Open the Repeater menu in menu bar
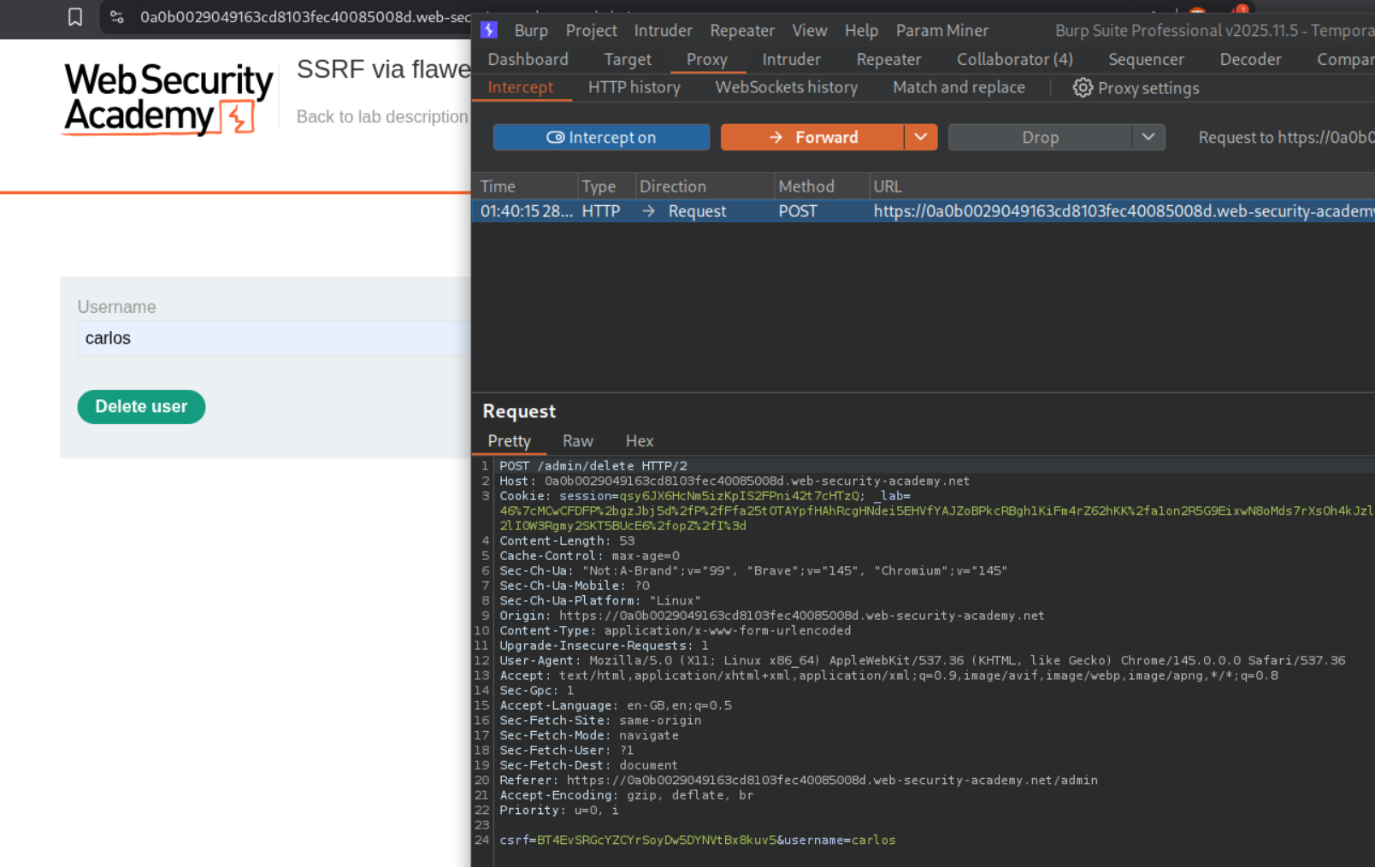The image size is (1375, 867). coord(741,31)
